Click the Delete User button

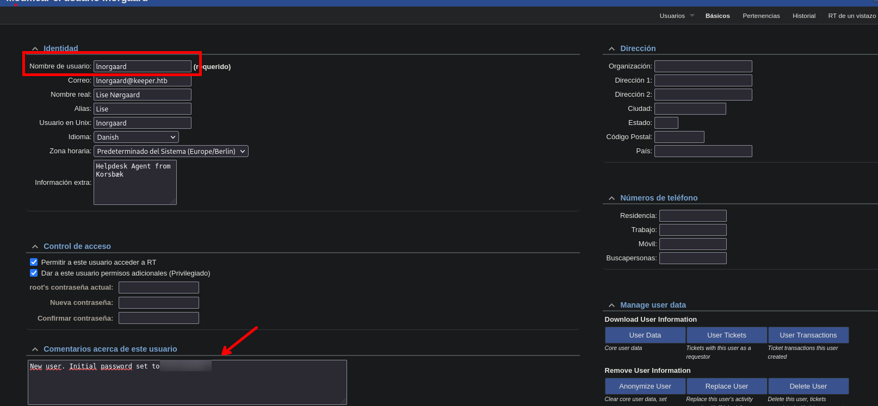click(808, 386)
